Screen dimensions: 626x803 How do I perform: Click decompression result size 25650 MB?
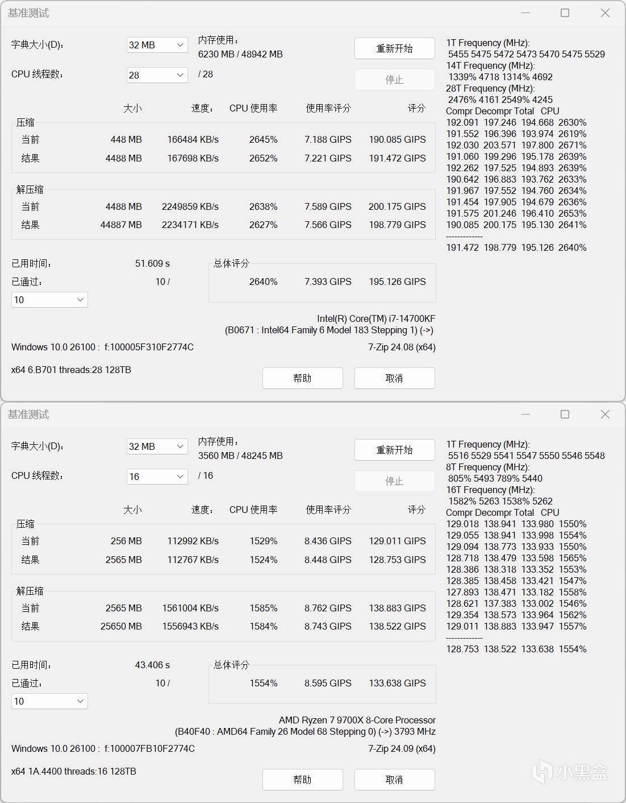click(x=121, y=626)
